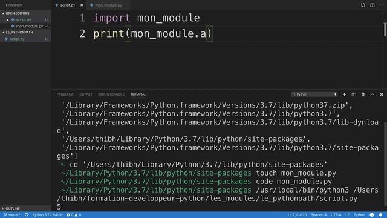Kill terminal with the trash icon
This screenshot has height=218, width=387.
click(363, 94)
